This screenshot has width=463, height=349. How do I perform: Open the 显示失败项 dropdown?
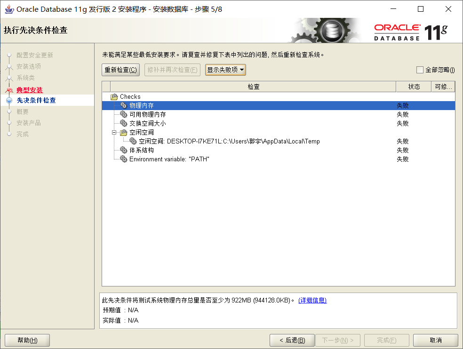pos(225,70)
